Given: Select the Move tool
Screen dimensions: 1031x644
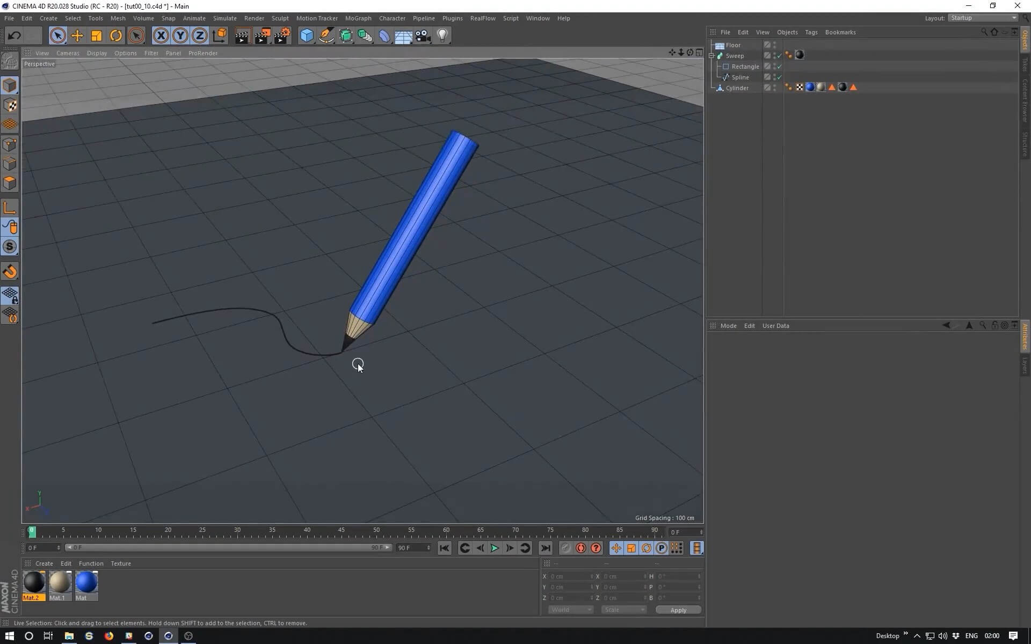Looking at the screenshot, I should (x=77, y=35).
